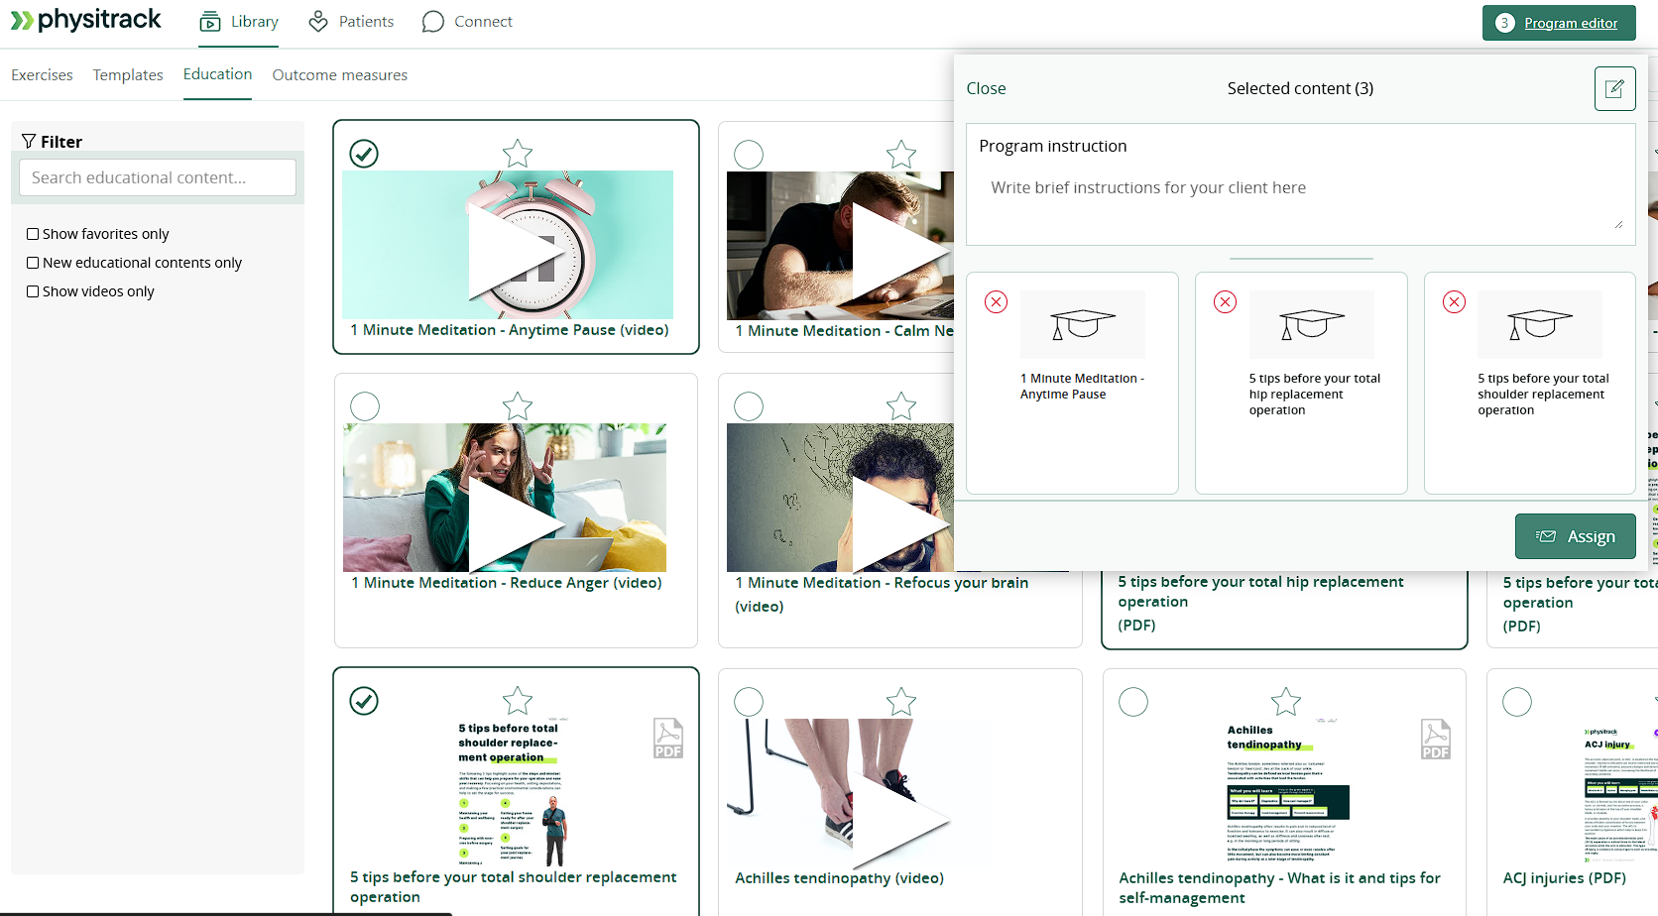Open the Patients section
Viewport: 1658px width, 916px height.
351,22
